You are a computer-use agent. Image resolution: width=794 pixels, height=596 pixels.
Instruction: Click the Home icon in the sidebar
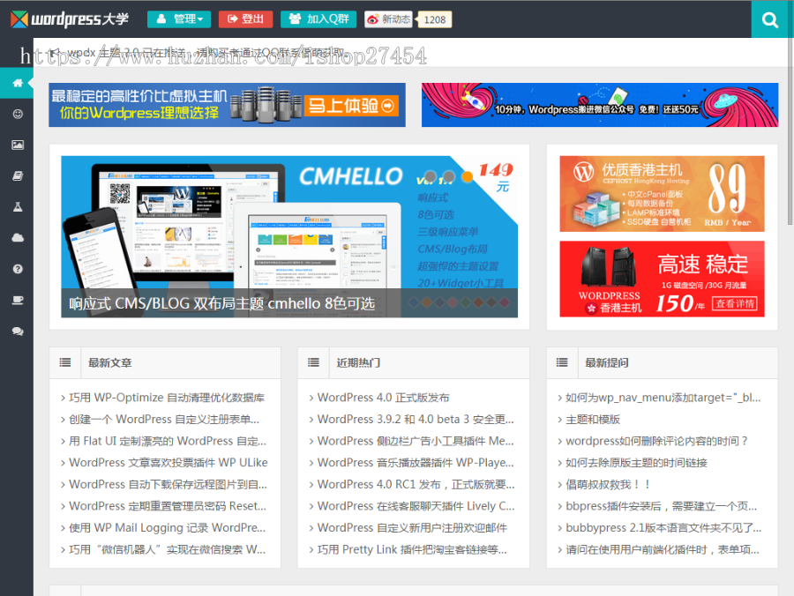click(16, 83)
